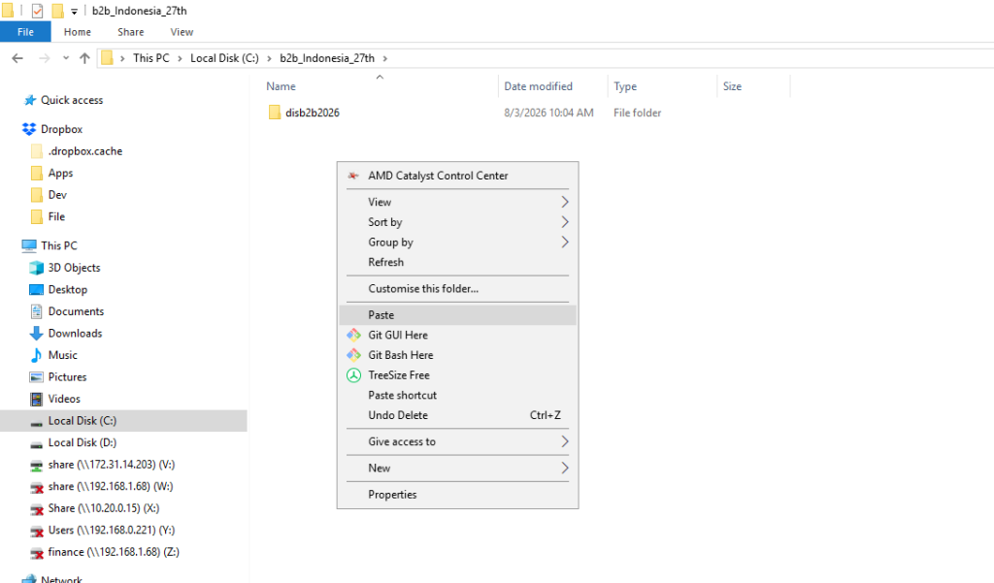Screen dimensions: 994x583
Task: Click the disb2b2026 folder icon
Action: (x=275, y=113)
